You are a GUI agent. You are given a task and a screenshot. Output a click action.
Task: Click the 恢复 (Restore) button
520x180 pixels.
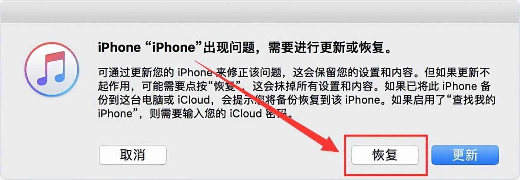point(385,155)
